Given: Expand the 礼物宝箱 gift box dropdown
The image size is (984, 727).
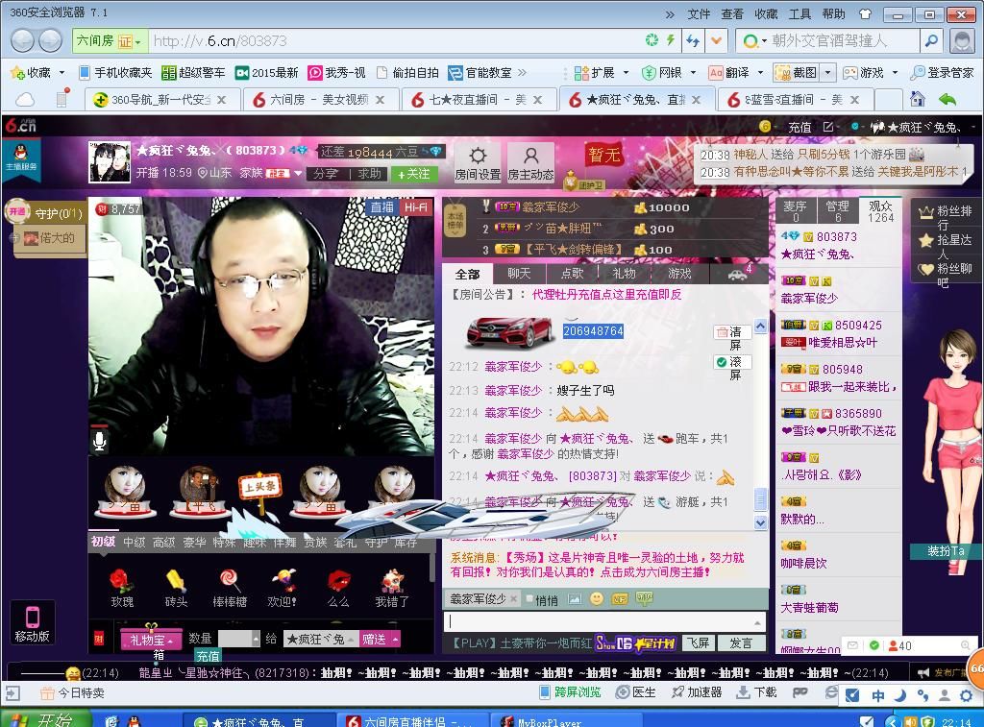Looking at the screenshot, I should coord(151,640).
